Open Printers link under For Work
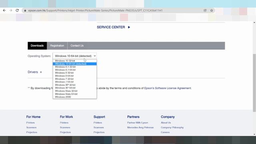The width and height of the screenshot is (256, 144). [x=64, y=123]
